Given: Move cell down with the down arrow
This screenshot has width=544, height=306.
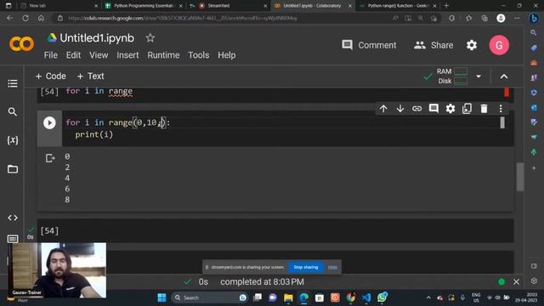Looking at the screenshot, I should point(400,109).
